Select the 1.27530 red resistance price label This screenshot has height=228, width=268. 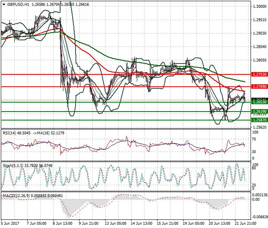(x=259, y=75)
